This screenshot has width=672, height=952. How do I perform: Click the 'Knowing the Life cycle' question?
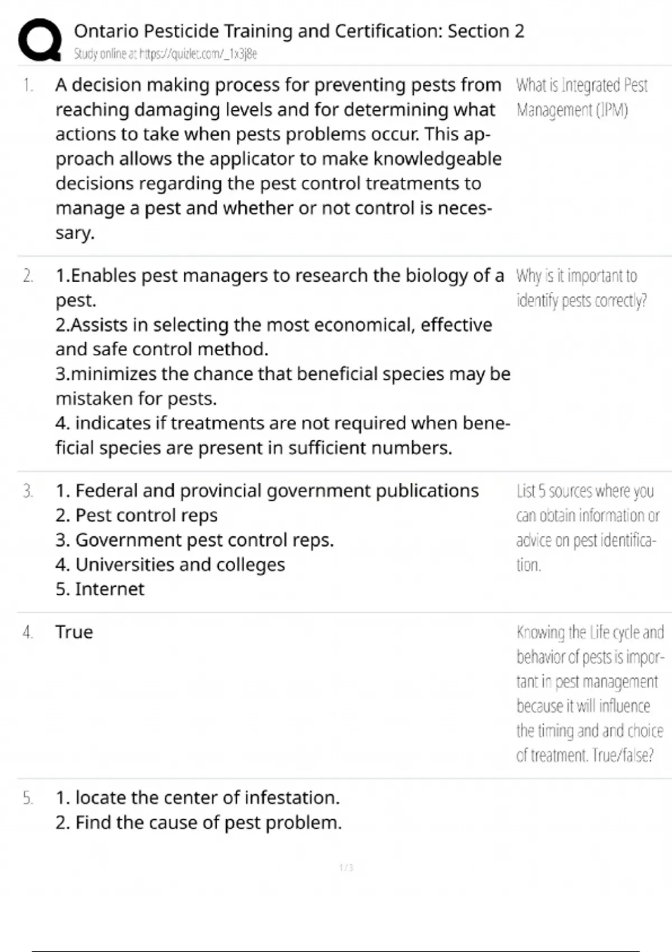(589, 693)
